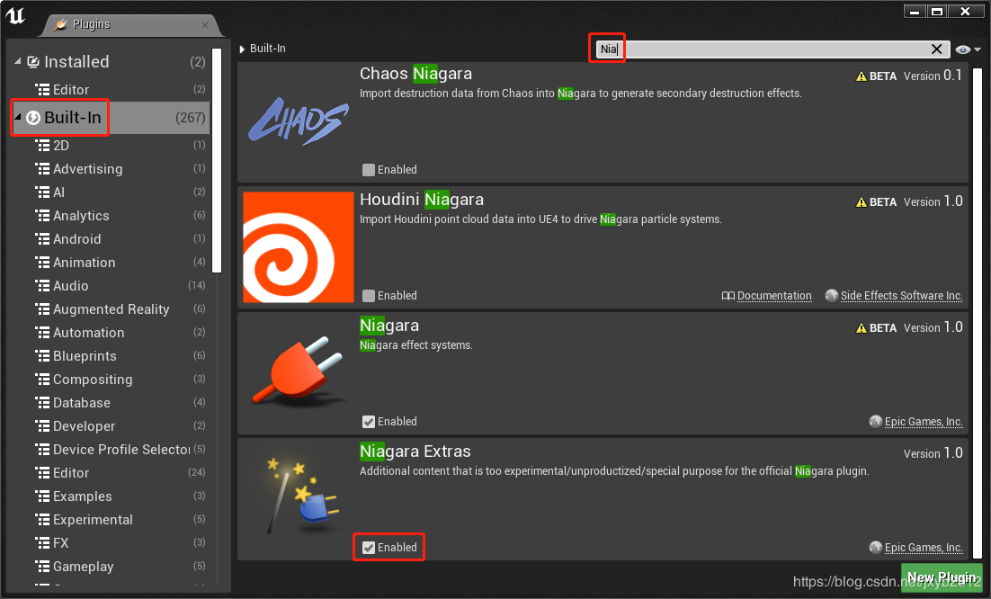Click the Analytics category list icon

pyautogui.click(x=42, y=216)
